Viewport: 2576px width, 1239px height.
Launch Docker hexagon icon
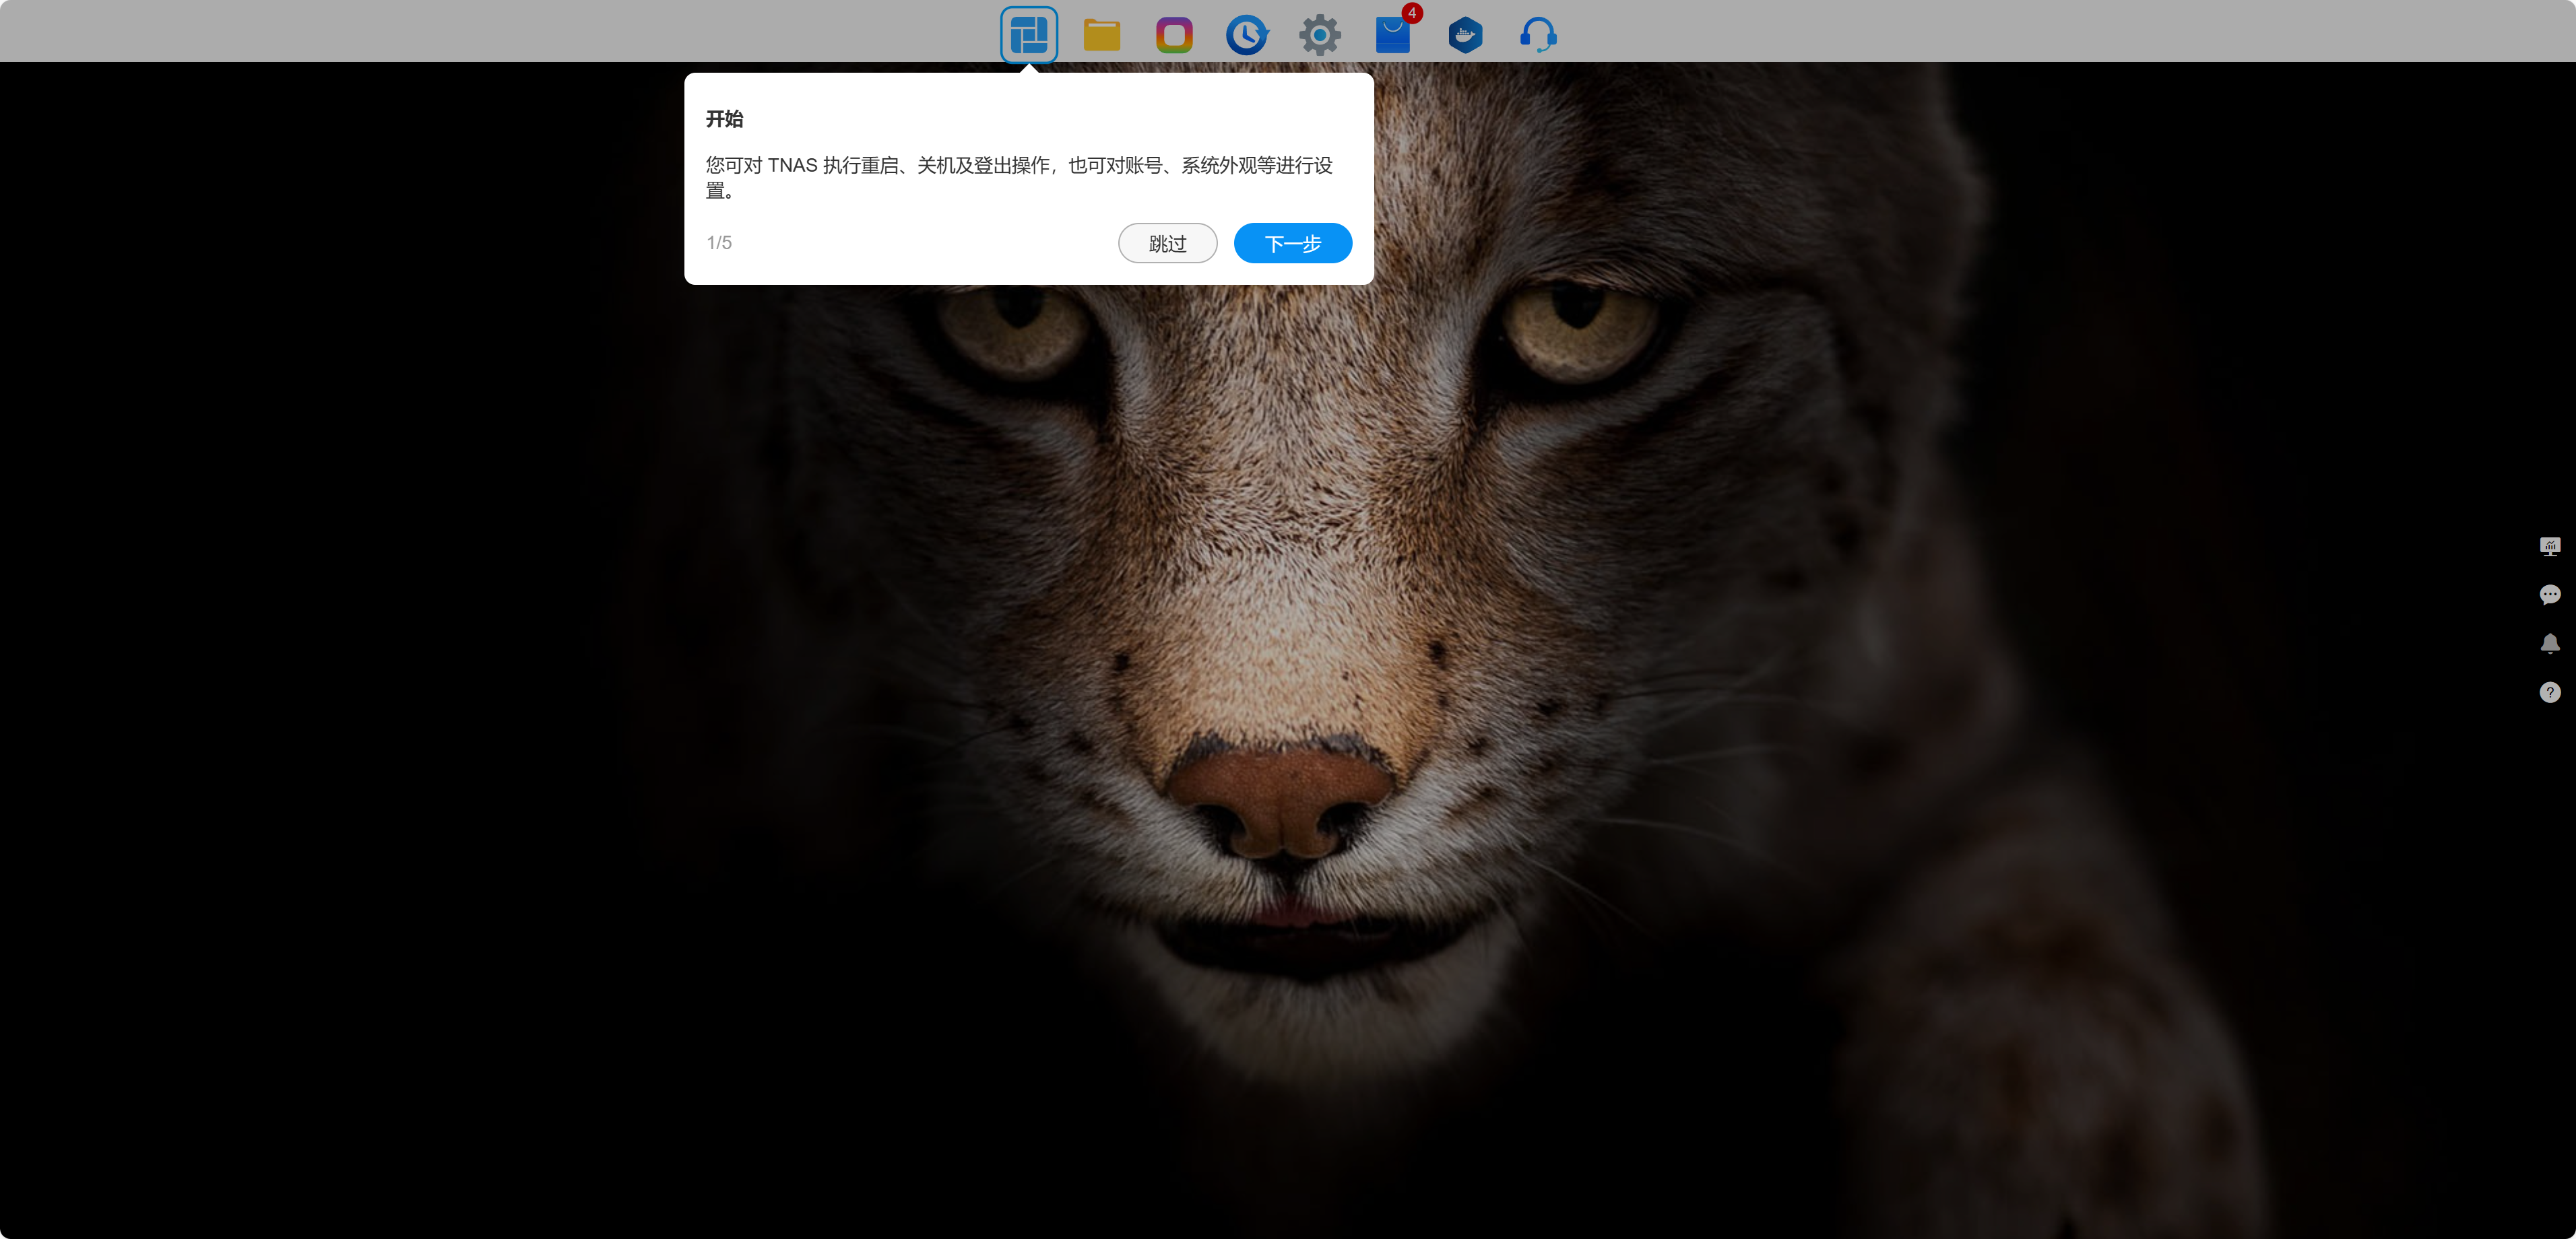(1465, 35)
